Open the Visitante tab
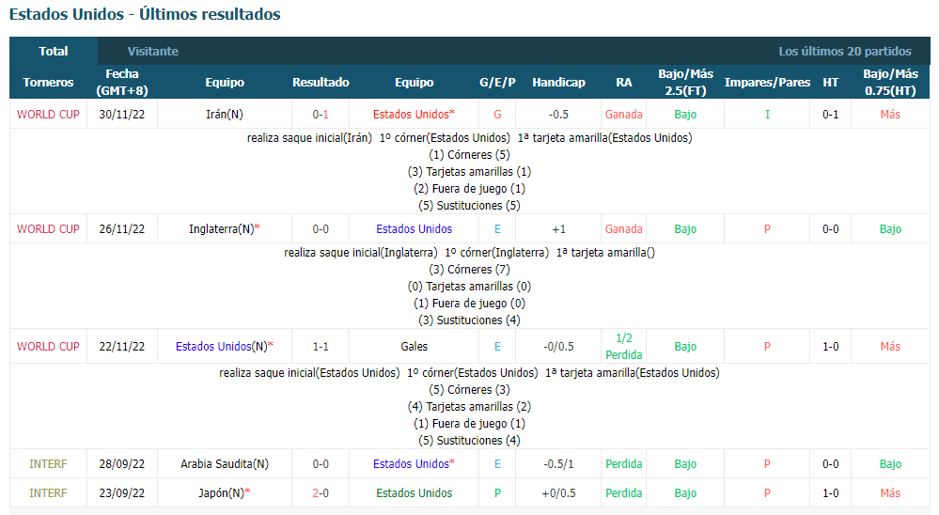The width and height of the screenshot is (939, 515). (152, 51)
